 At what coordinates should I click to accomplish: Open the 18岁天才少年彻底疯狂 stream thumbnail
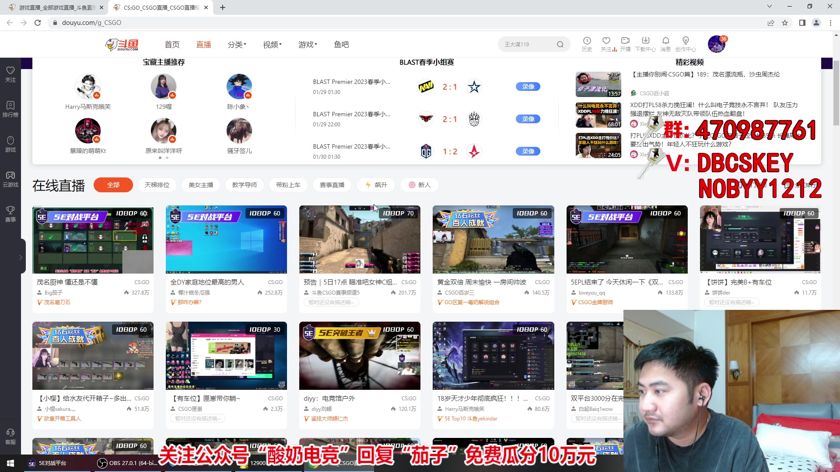493,356
